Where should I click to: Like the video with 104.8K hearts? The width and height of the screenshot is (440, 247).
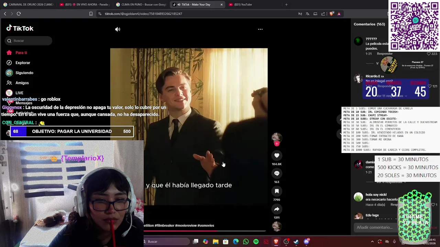(x=277, y=155)
